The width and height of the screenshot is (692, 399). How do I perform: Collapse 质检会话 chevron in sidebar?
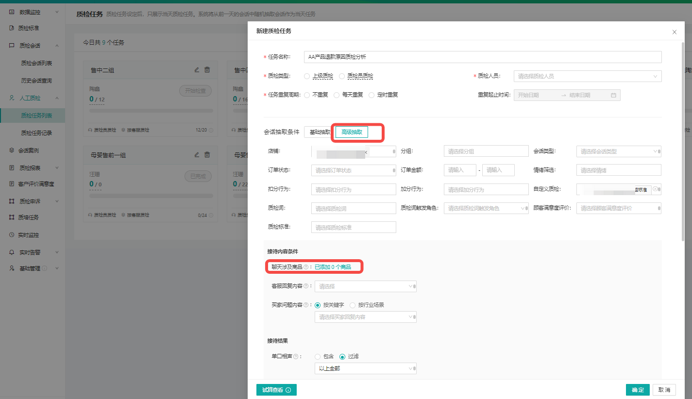57,46
